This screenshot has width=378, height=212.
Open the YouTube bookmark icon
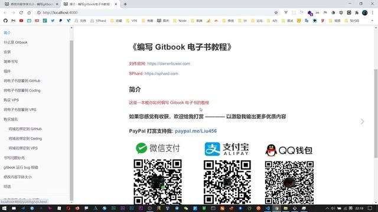(x=21, y=21)
